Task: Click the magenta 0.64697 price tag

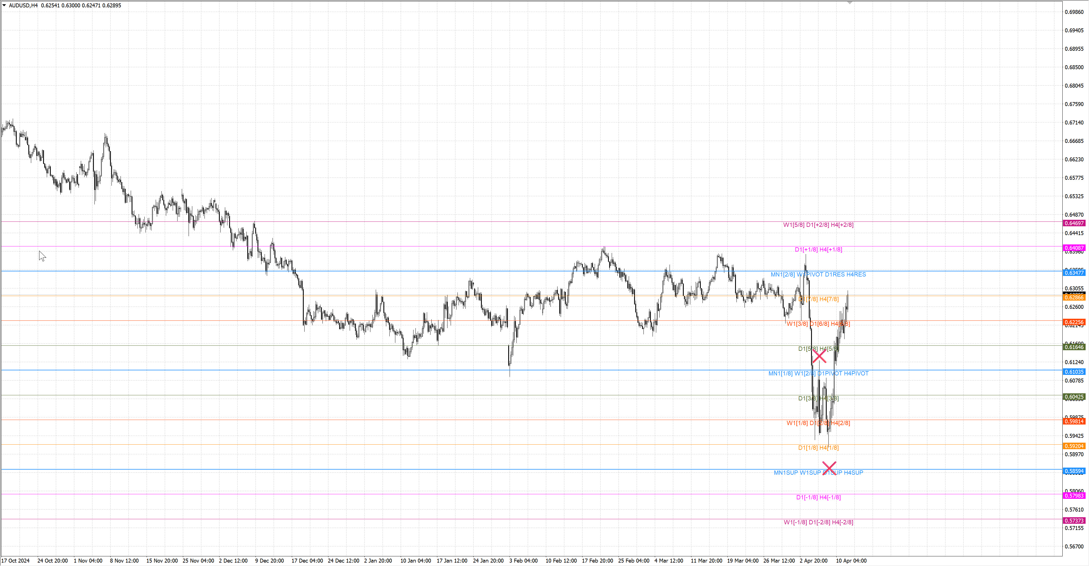Action: [x=1074, y=223]
